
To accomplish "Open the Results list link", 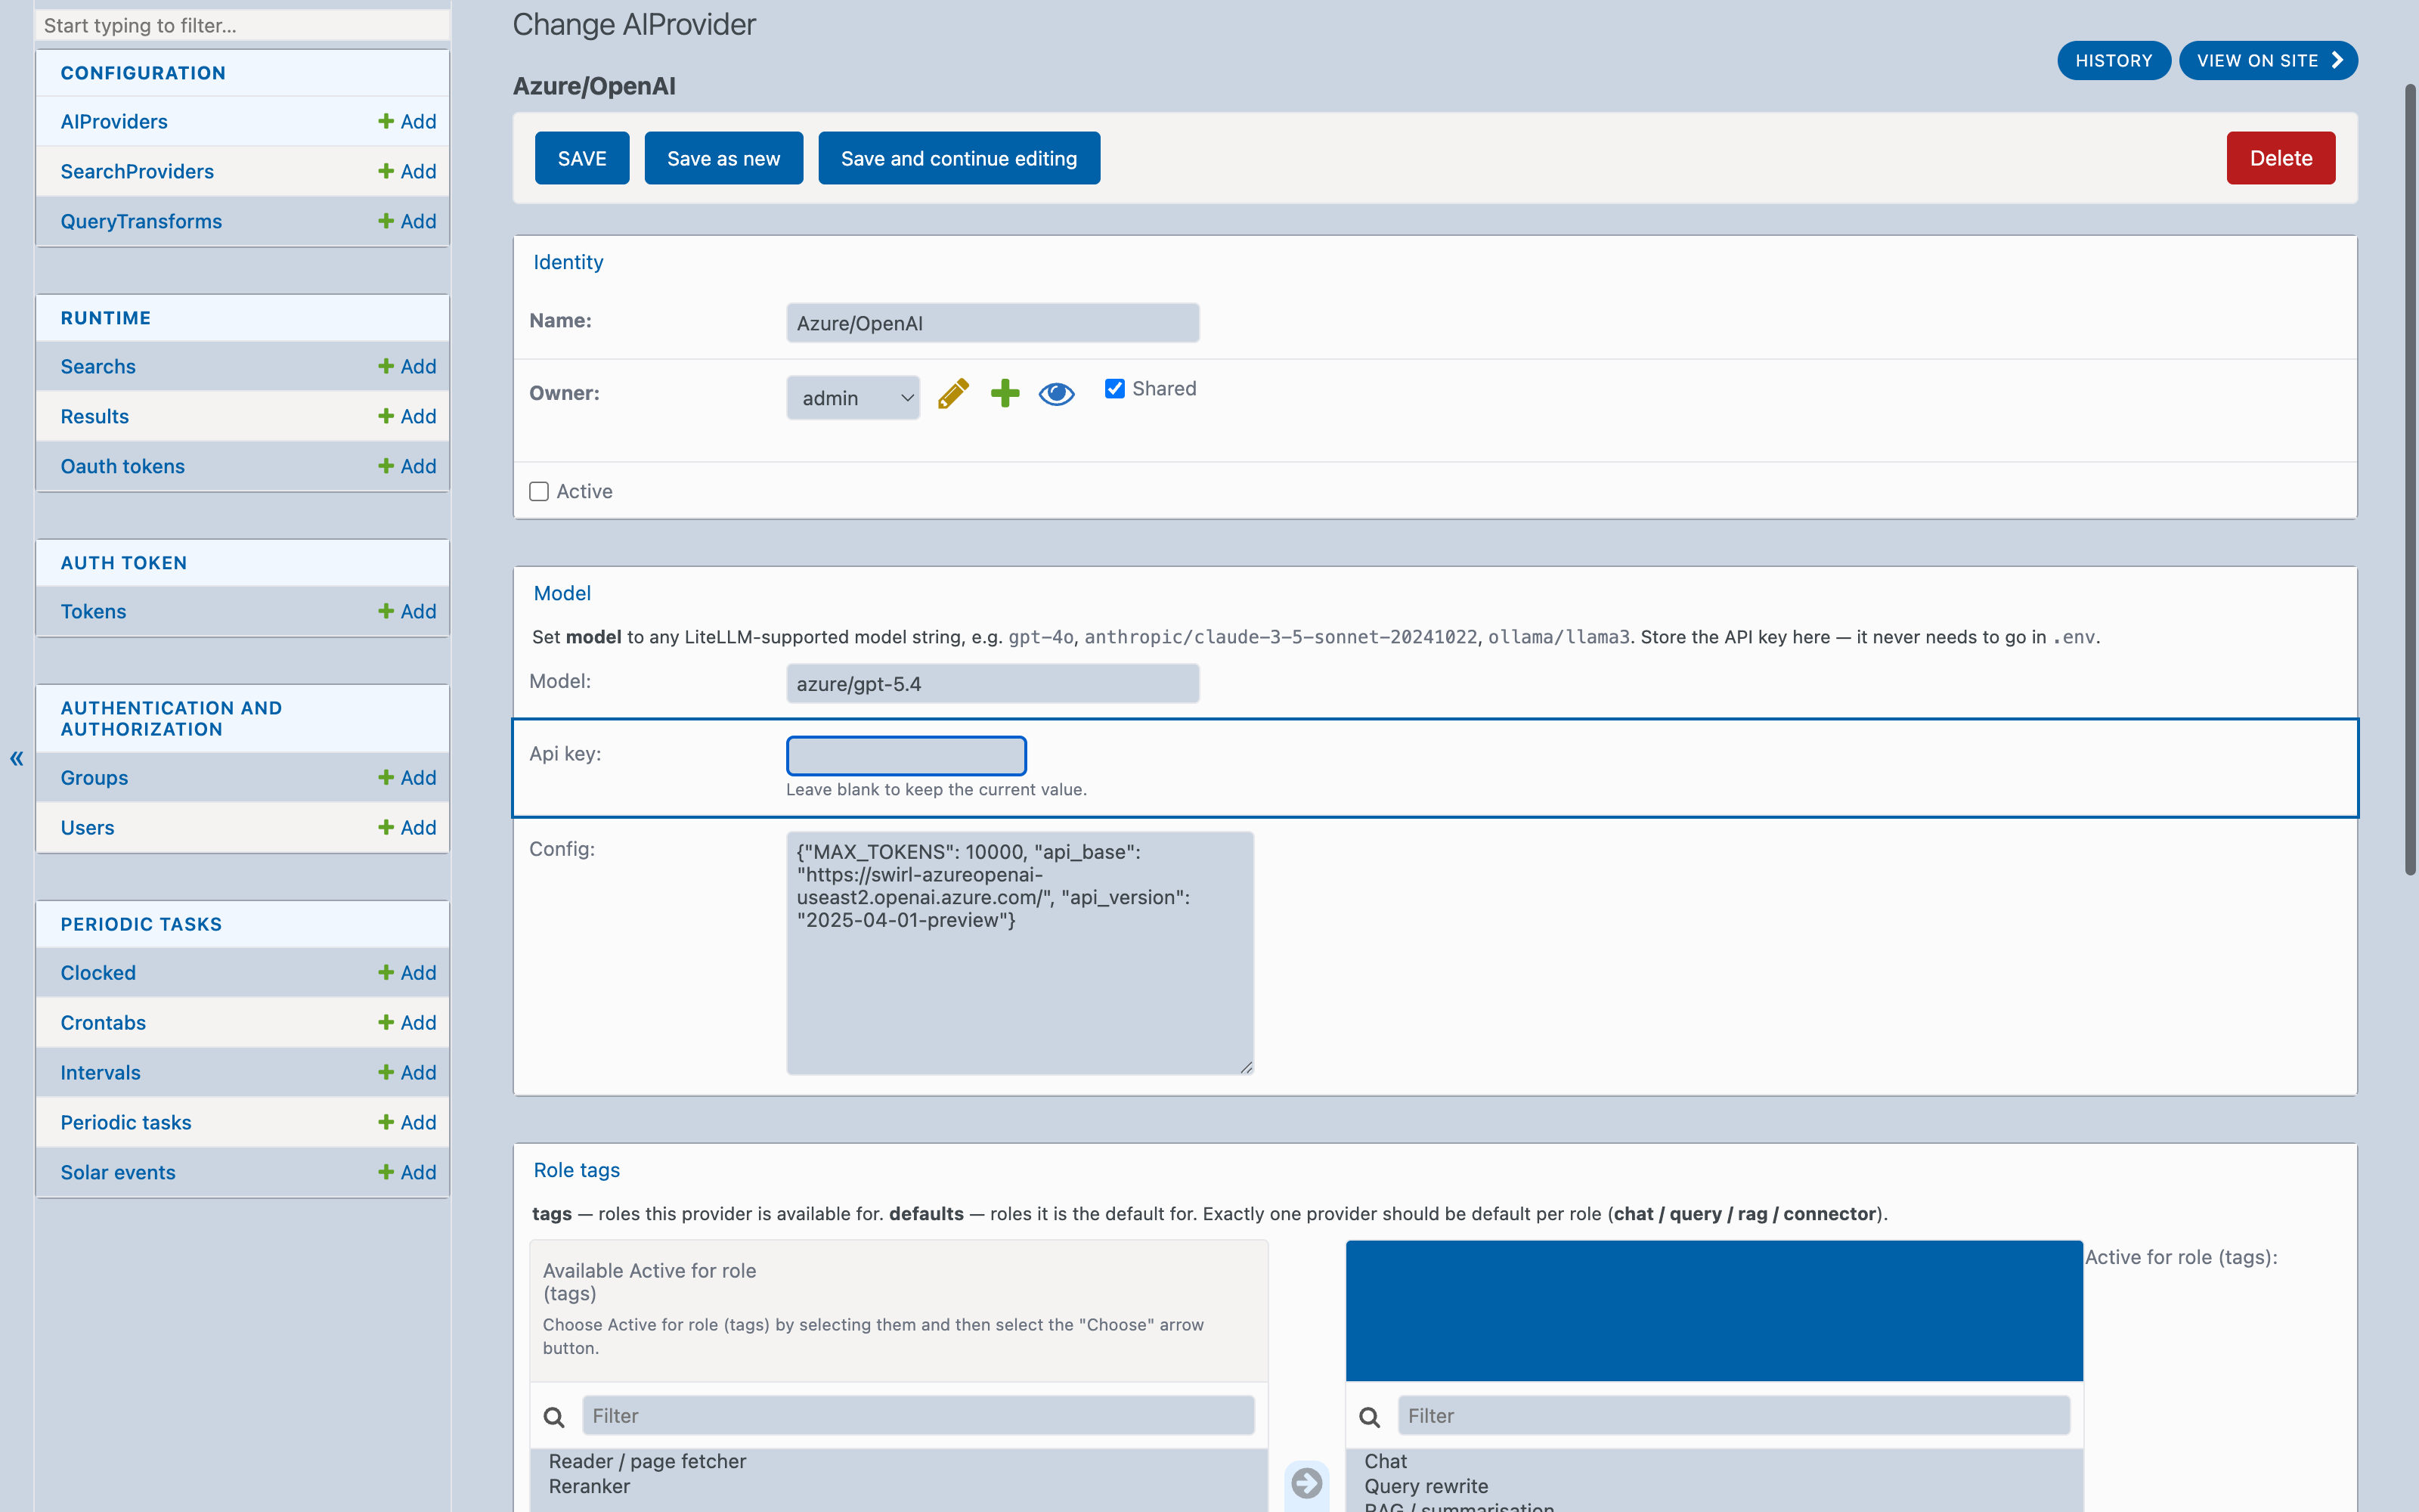I will (95, 416).
